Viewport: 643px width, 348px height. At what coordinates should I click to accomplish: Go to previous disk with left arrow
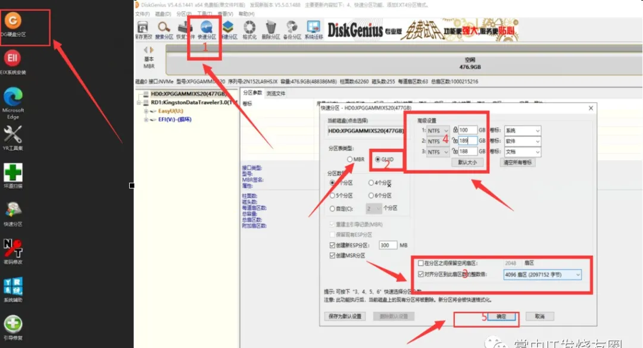click(x=146, y=49)
